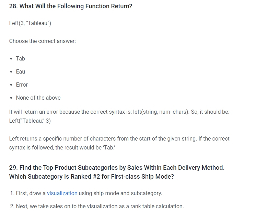Choose the Error answer option
255x212 pixels.
pyautogui.click(x=22, y=85)
